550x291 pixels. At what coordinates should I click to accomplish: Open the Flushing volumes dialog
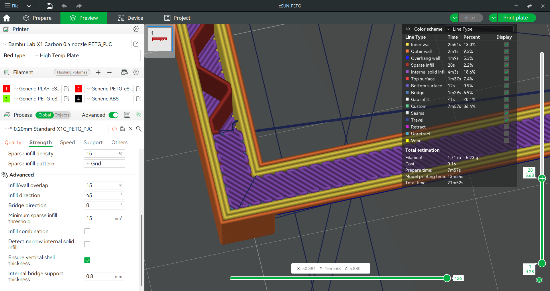coord(72,72)
